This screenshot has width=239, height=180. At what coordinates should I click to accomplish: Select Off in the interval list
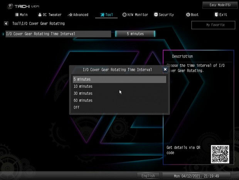click(x=119, y=107)
